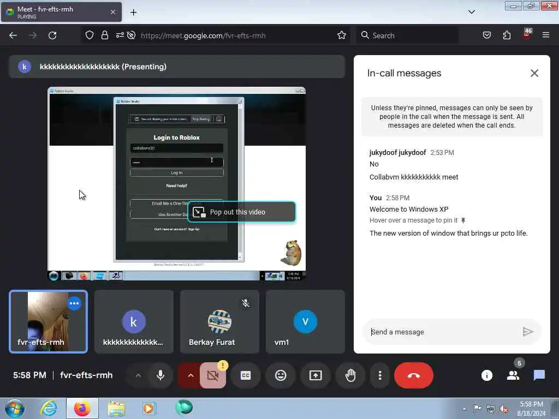Image resolution: width=559 pixels, height=419 pixels.
Task: Open options on fvr-efts-rmh tile
Action: point(74,303)
